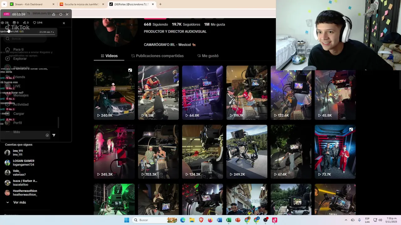Open the clock and date in the taskbar
Viewport: 401px width, 225px height.
click(392, 220)
